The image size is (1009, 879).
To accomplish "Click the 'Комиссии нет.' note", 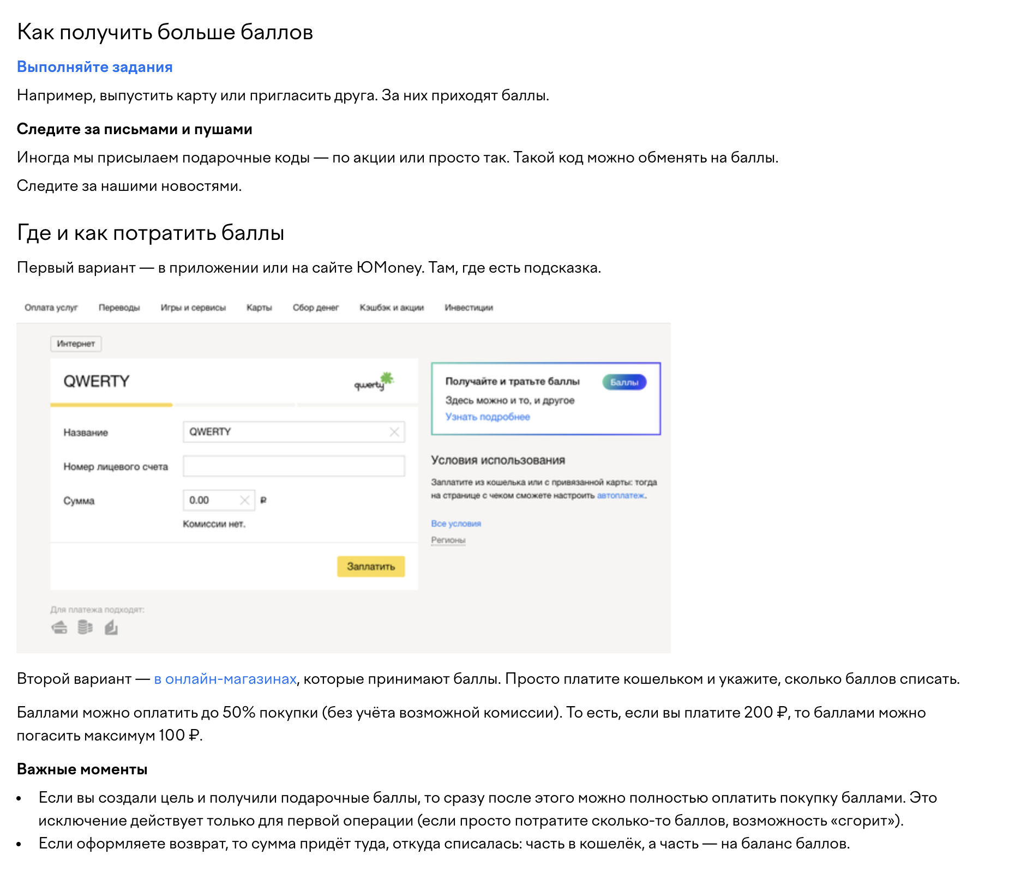I will click(214, 524).
